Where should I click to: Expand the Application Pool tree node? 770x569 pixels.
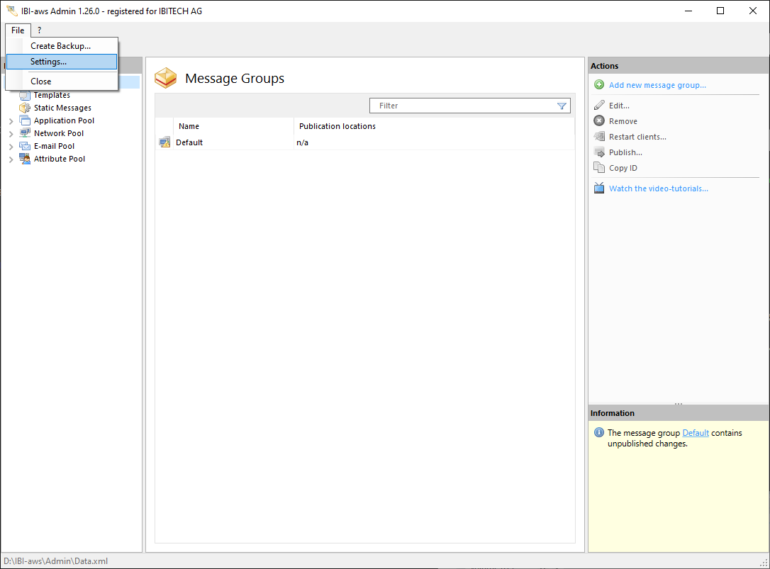(11, 121)
